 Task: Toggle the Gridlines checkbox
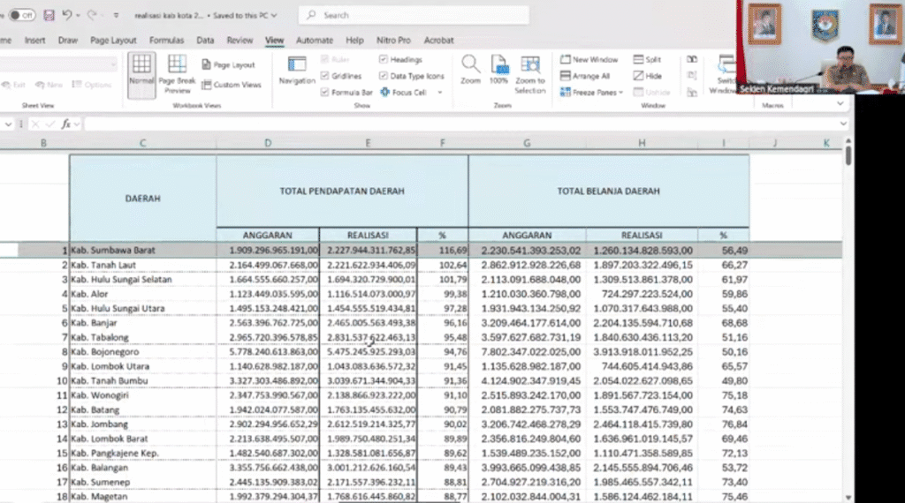point(325,76)
